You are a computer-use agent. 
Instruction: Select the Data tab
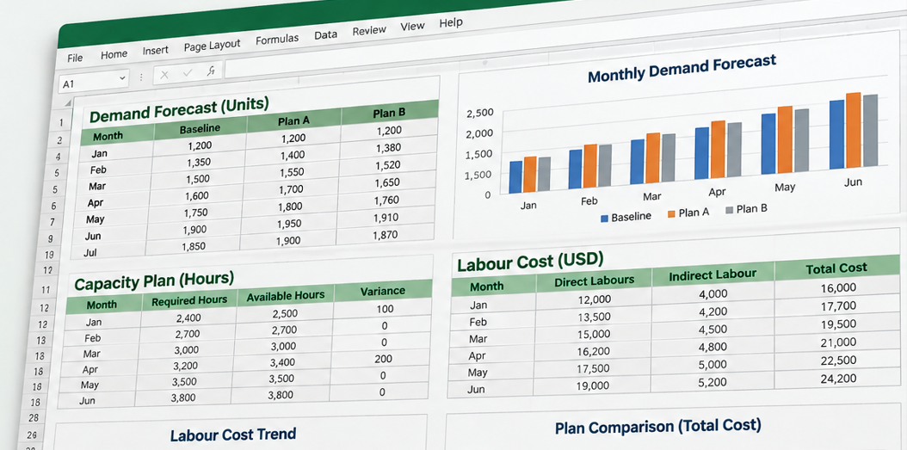(325, 34)
